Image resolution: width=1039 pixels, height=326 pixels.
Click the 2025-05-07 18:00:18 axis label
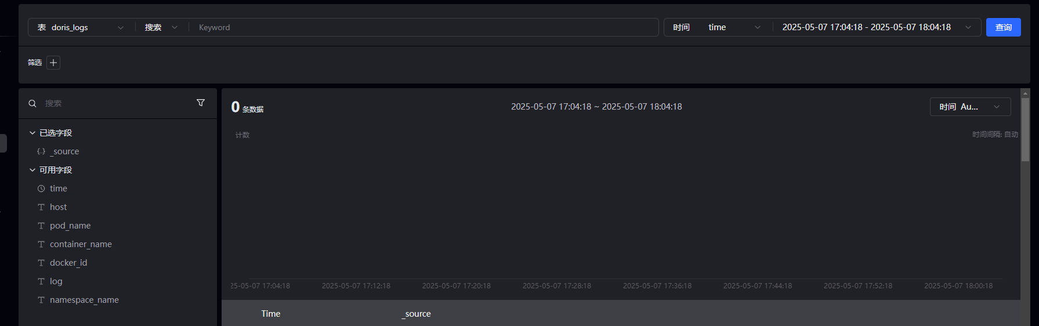(x=958, y=286)
